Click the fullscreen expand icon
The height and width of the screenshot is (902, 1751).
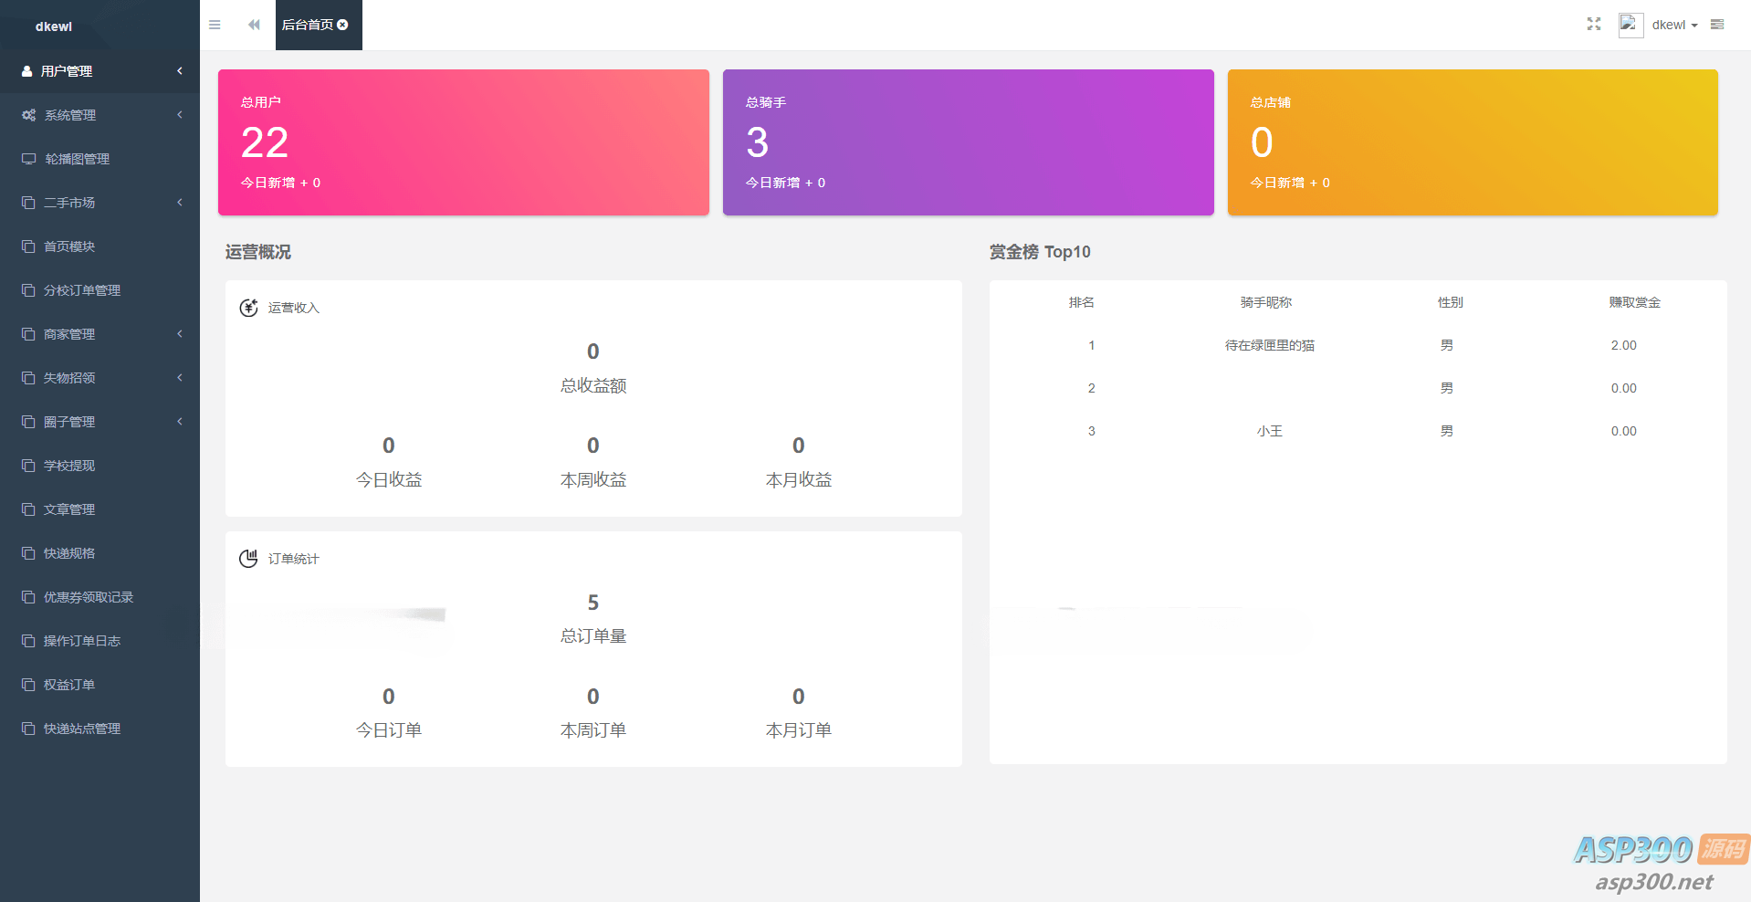pos(1594,25)
